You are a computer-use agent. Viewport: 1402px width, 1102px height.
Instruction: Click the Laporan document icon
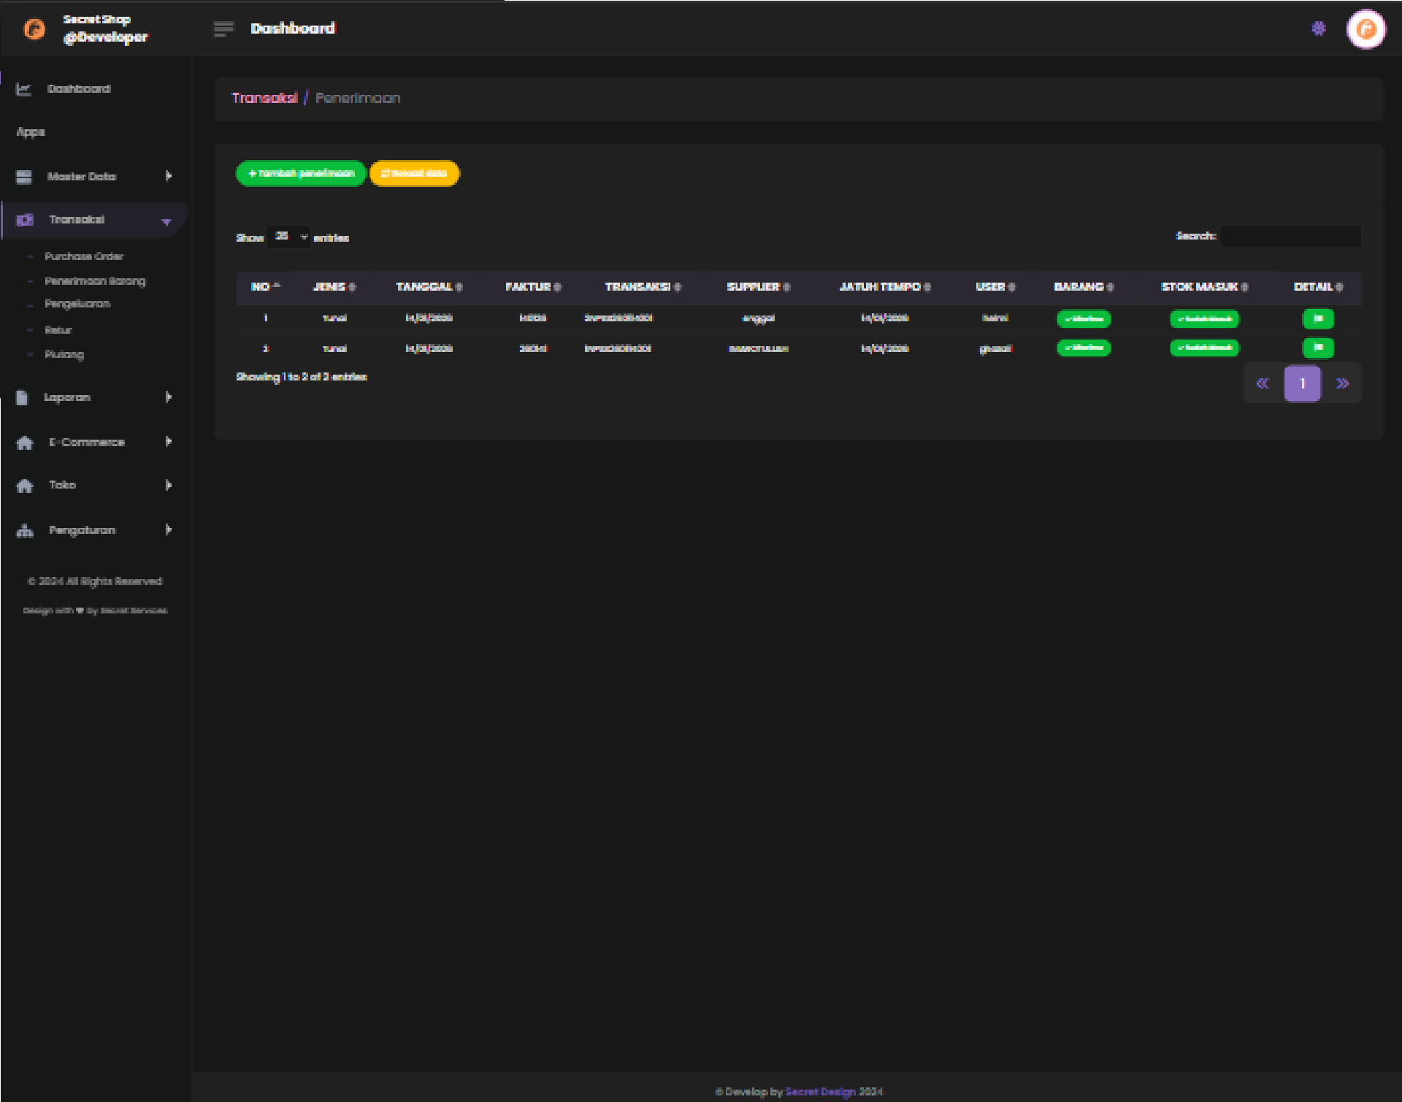click(22, 397)
